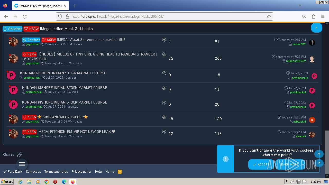Go to Home via footer link

tap(110, 172)
